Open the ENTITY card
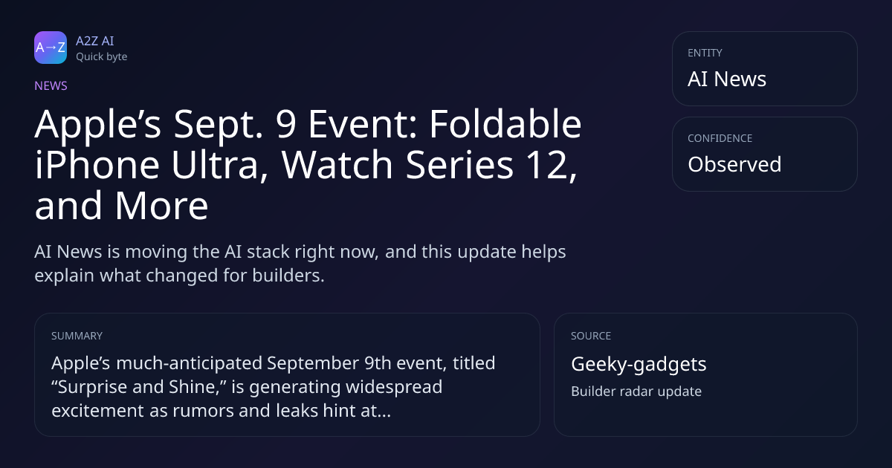 click(x=765, y=68)
